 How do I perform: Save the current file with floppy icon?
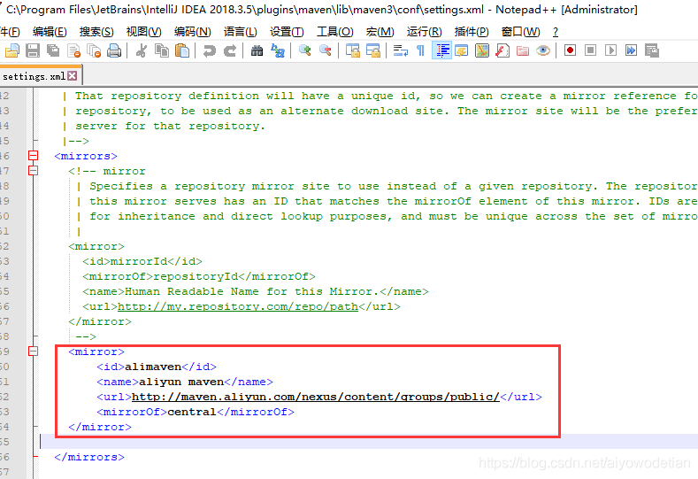point(33,50)
